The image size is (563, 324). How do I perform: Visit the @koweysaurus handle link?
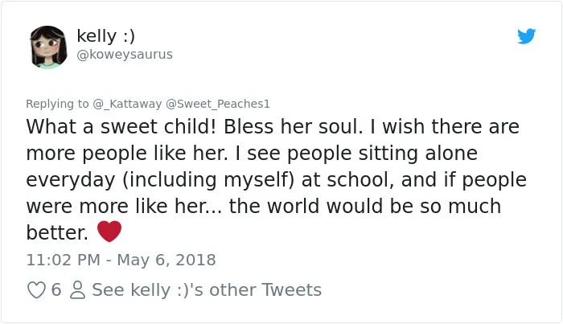tap(125, 55)
